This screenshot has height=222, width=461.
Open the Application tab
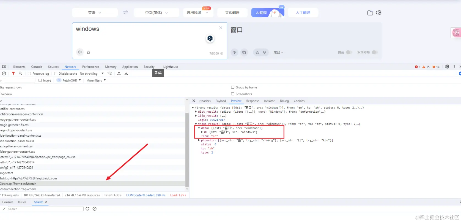pyautogui.click(x=130, y=67)
